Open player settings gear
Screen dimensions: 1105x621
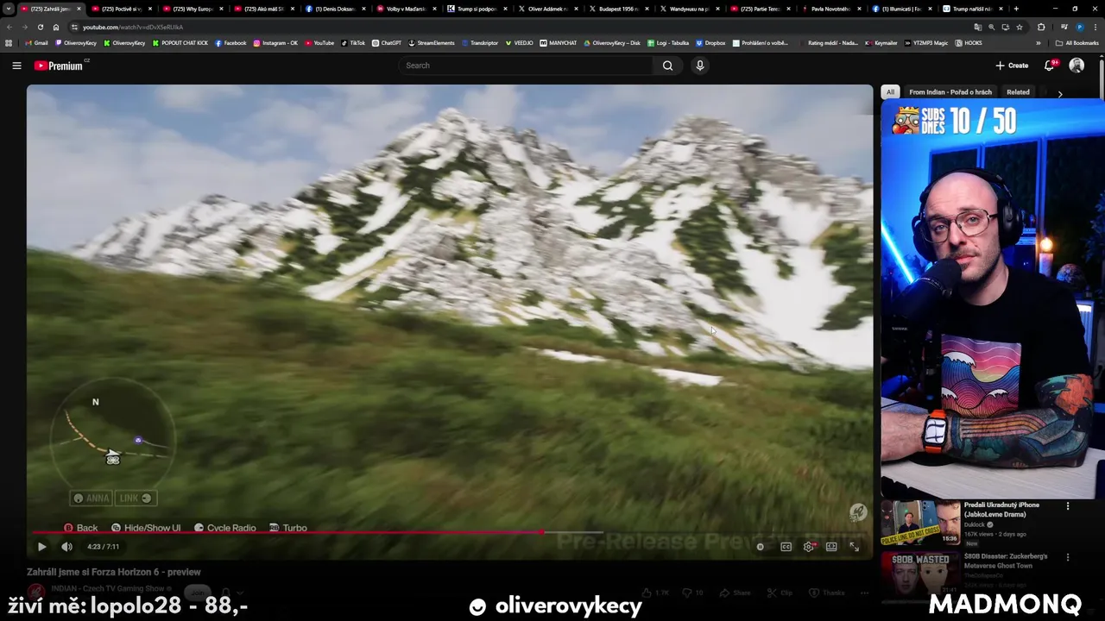point(809,546)
